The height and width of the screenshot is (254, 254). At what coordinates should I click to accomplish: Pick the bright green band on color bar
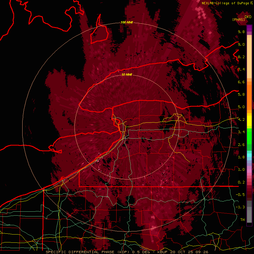(249, 136)
